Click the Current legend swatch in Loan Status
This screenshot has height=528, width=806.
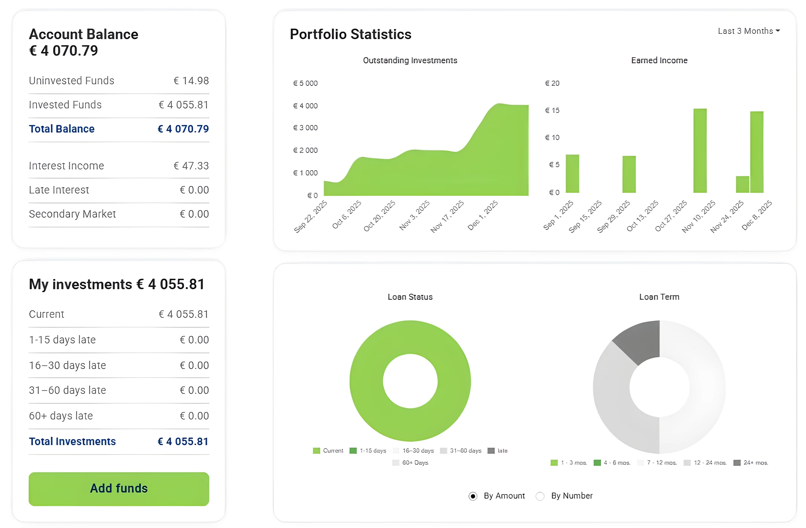(x=316, y=451)
